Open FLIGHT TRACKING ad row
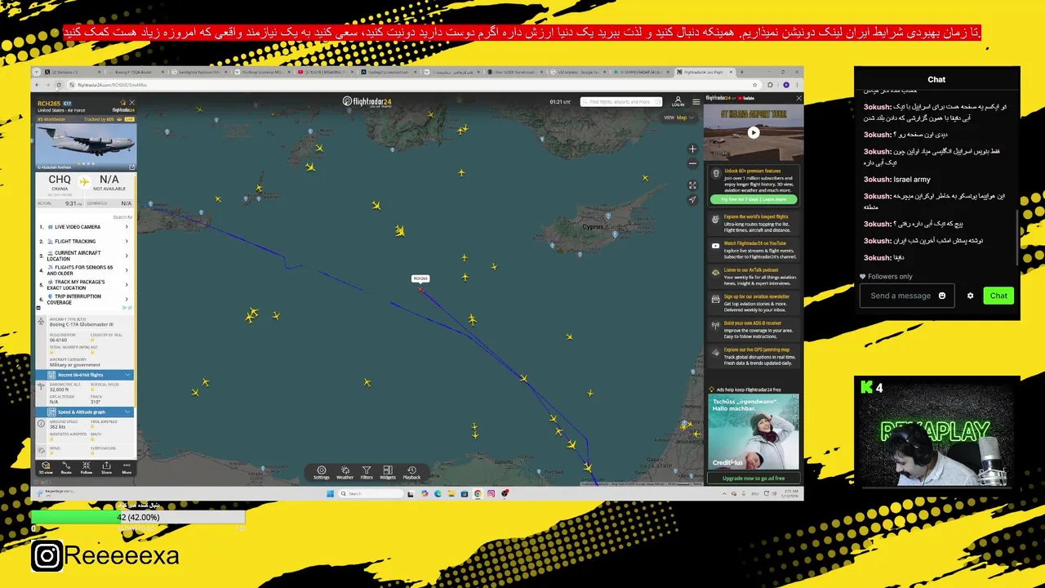Screen dimensions: 1045x588 [85, 242]
